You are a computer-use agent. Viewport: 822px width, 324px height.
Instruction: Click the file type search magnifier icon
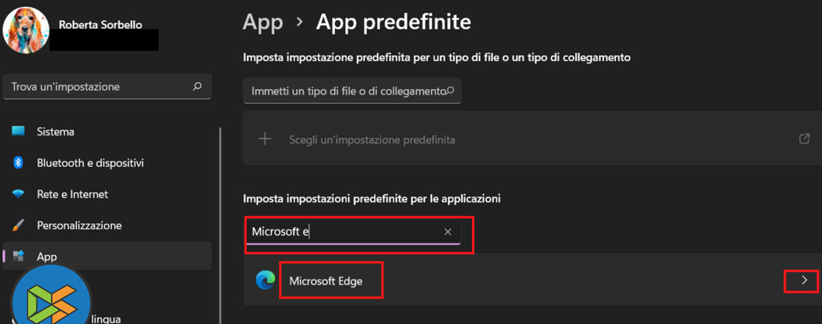(450, 91)
